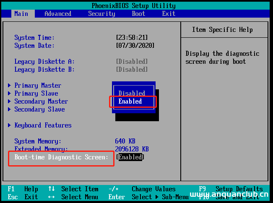Click the System Time value field
Viewport: 273px width, 203px height.
pos(132,38)
